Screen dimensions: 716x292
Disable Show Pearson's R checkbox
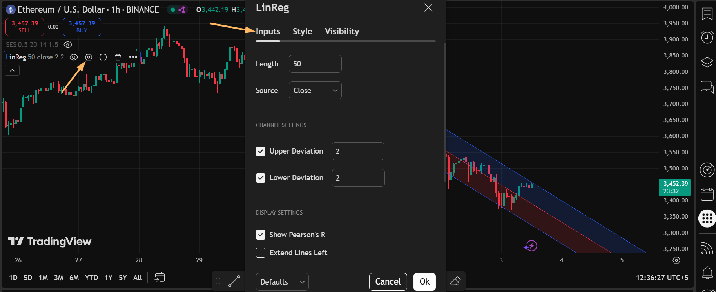tap(261, 235)
